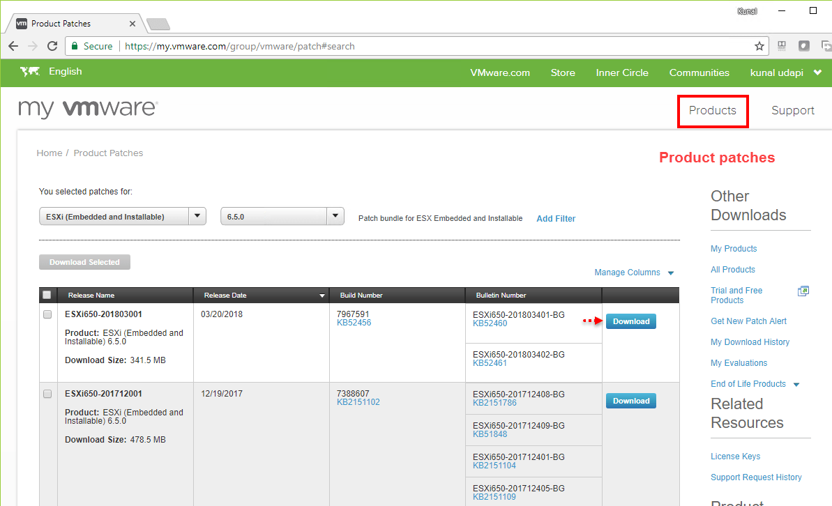This screenshot has width=832, height=506.
Task: Switch to the Products tab
Action: [x=712, y=110]
